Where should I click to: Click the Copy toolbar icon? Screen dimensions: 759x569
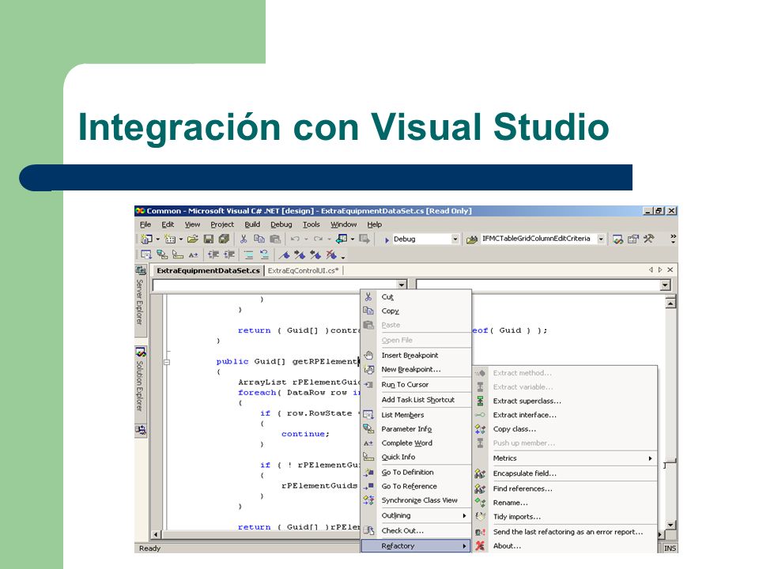click(259, 239)
